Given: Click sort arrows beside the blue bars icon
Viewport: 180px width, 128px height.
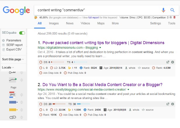Looking at the screenshot, I should pos(22,102).
